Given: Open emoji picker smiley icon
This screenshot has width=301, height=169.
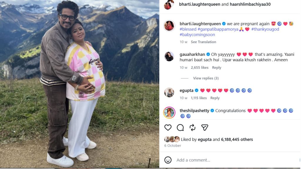Looking at the screenshot, I should point(168,160).
